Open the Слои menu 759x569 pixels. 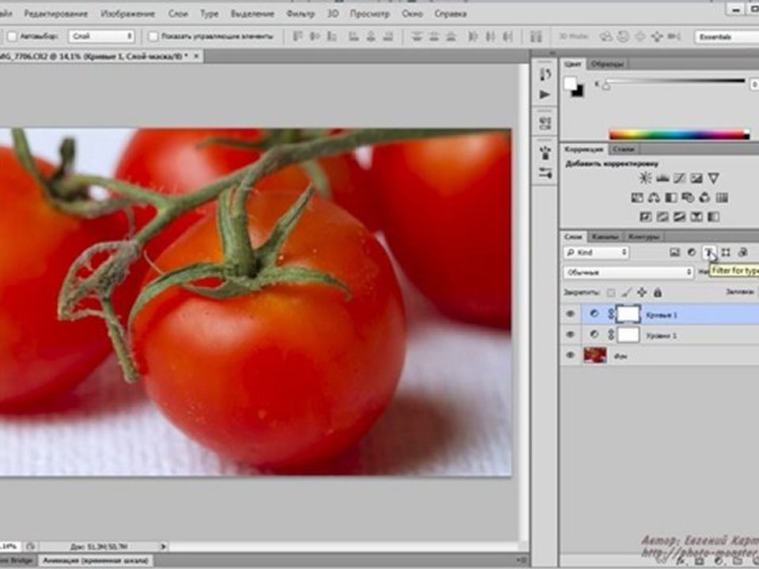[x=178, y=14]
